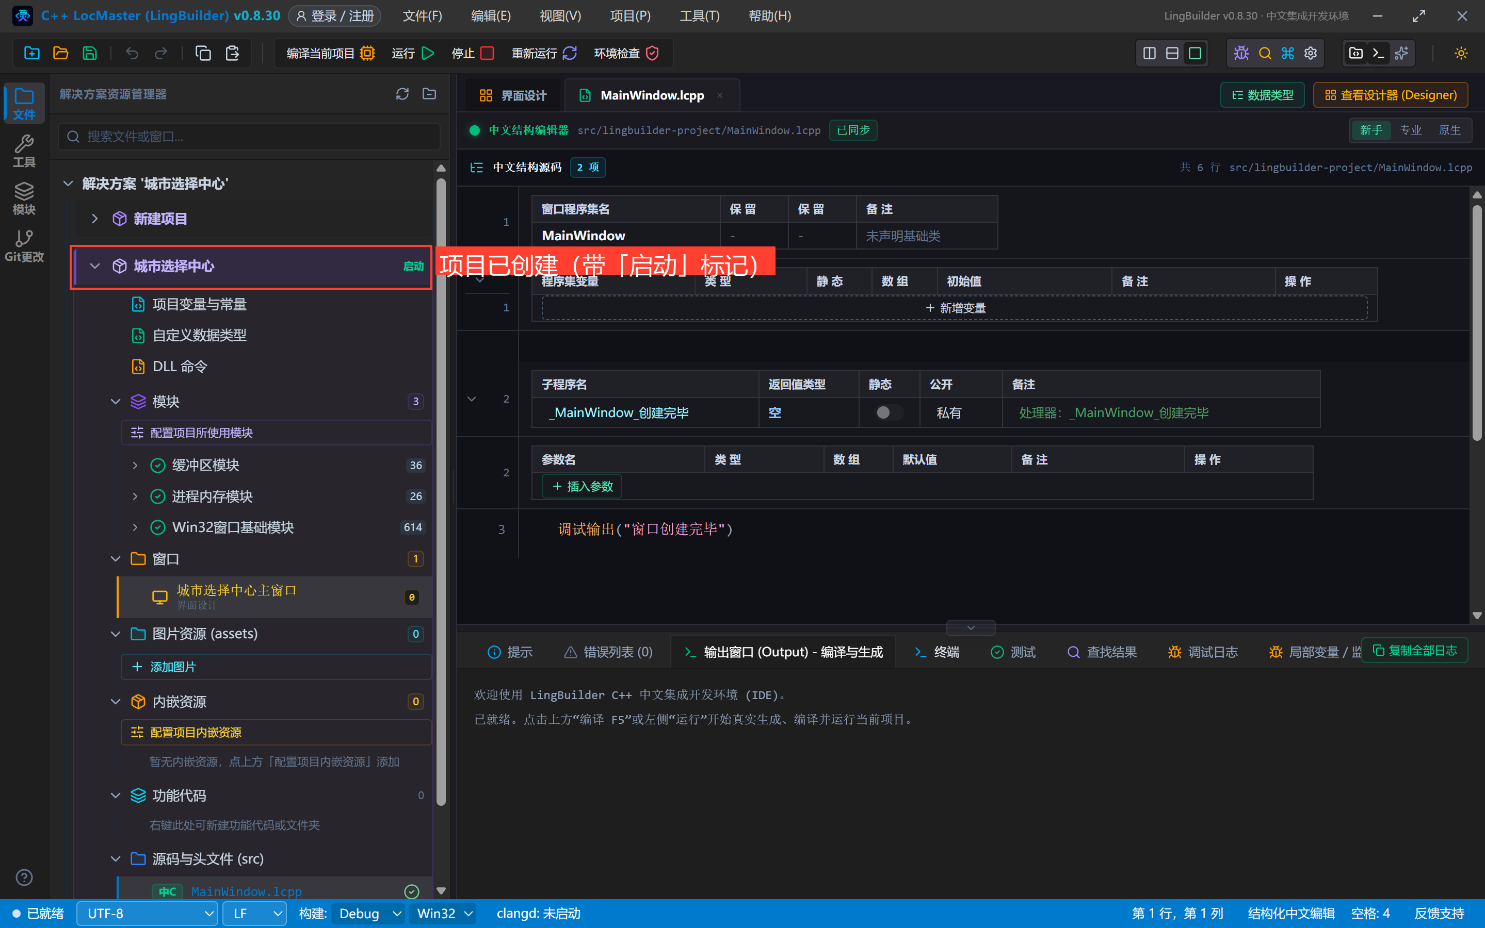The height and width of the screenshot is (928, 1485).
Task: Click the help question mark icon
Action: pos(24,877)
